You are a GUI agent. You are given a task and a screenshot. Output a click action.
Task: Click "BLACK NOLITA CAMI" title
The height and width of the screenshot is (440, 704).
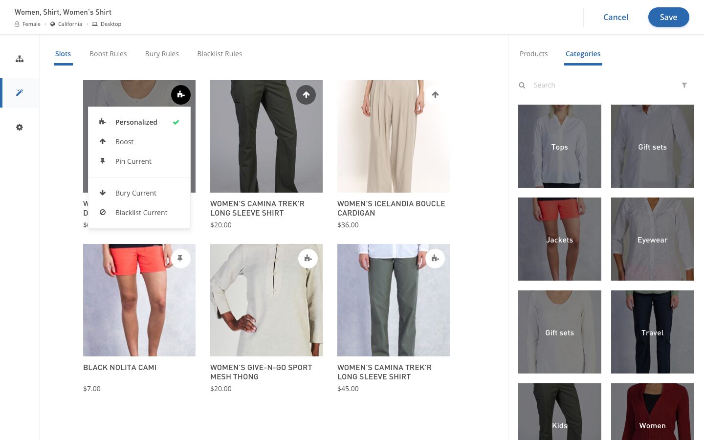click(120, 368)
